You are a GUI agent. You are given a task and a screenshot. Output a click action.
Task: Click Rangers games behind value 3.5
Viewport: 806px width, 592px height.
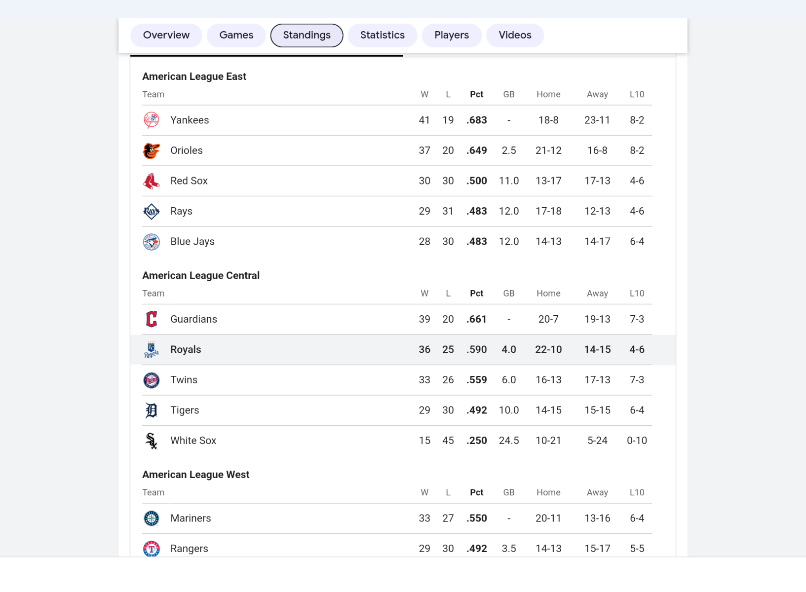coord(509,549)
